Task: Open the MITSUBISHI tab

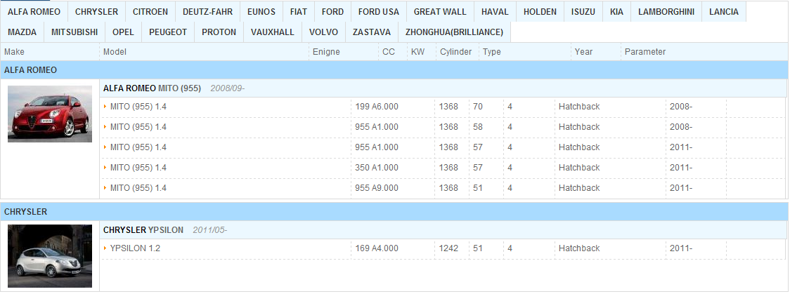Action: coord(75,32)
